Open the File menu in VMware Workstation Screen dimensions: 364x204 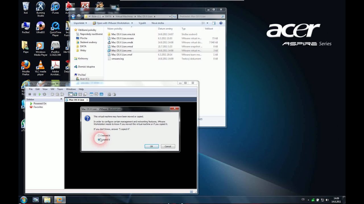(30, 89)
